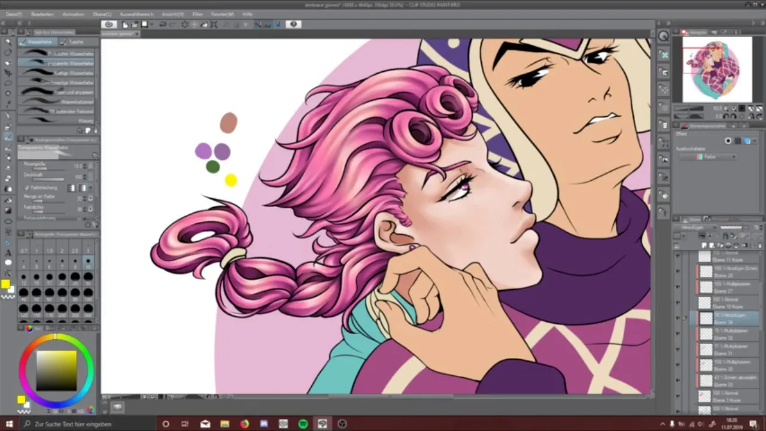This screenshot has width=766, height=431.
Task: Open the Bearbeiten menu
Action: [42, 14]
